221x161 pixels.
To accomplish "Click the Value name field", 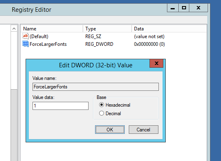I will coord(95,87).
